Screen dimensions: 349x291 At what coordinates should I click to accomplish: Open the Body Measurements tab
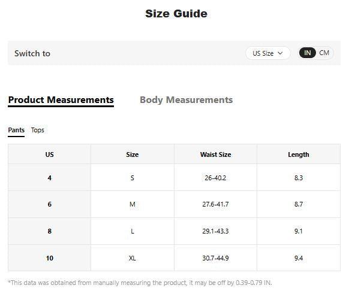[x=186, y=100]
